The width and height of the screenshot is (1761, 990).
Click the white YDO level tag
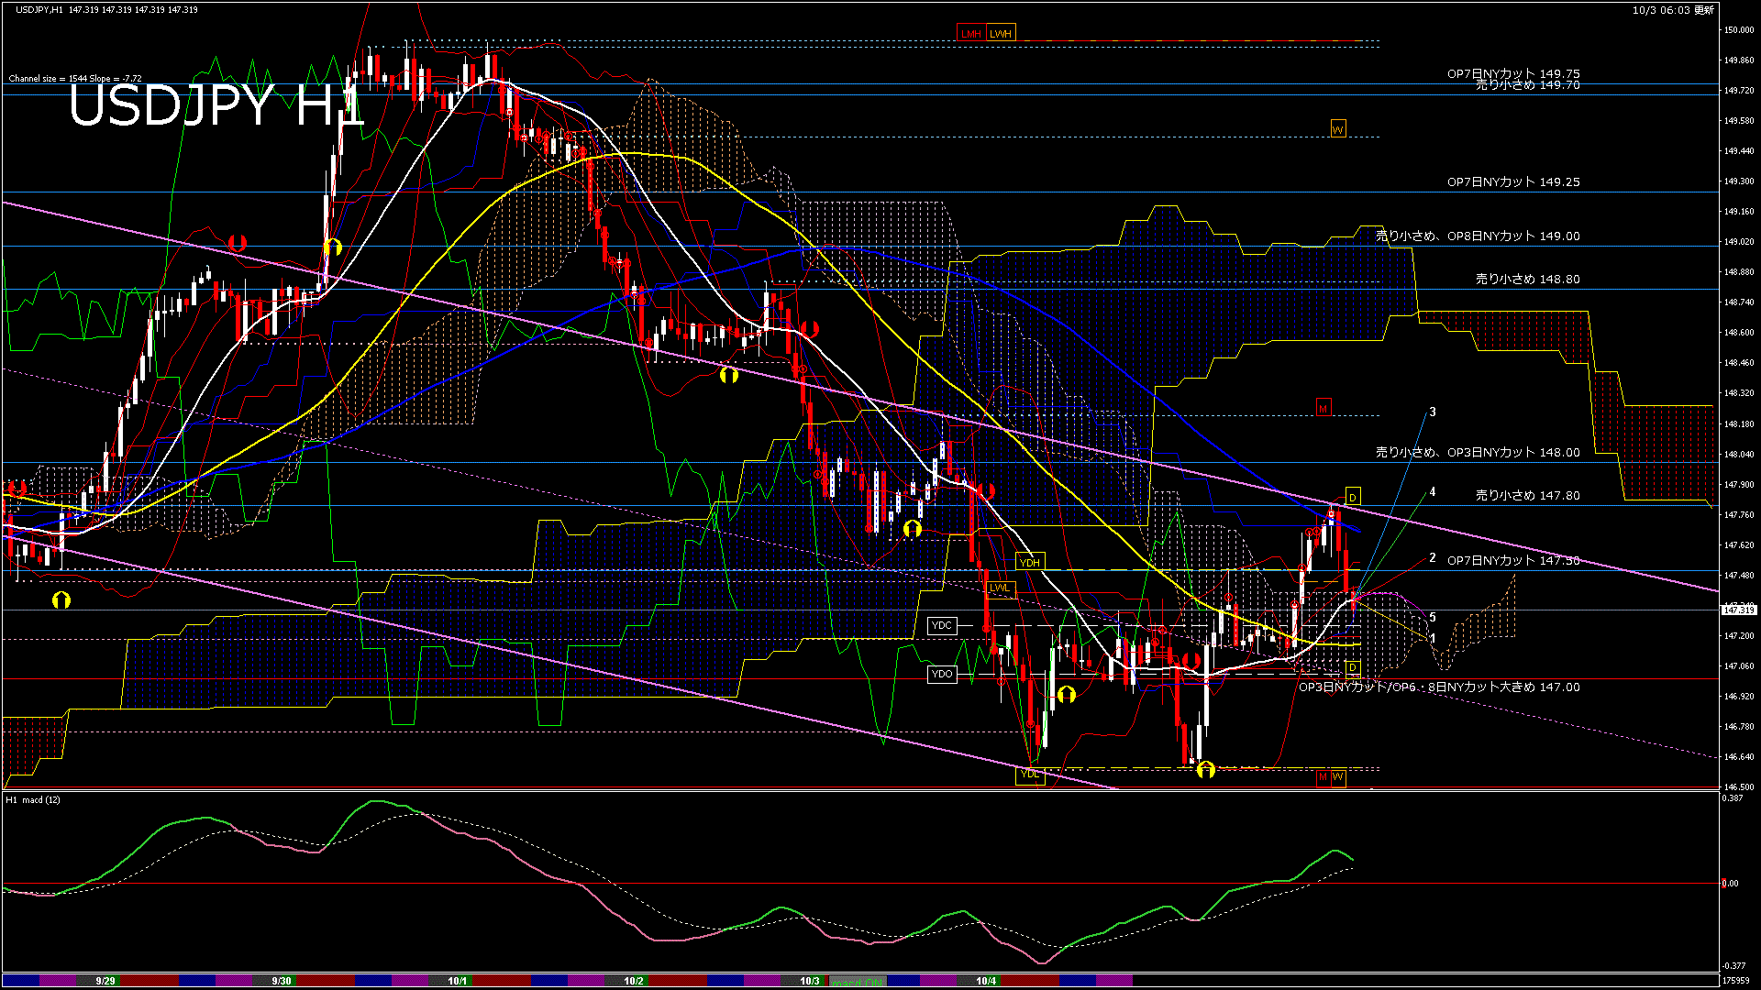point(942,674)
